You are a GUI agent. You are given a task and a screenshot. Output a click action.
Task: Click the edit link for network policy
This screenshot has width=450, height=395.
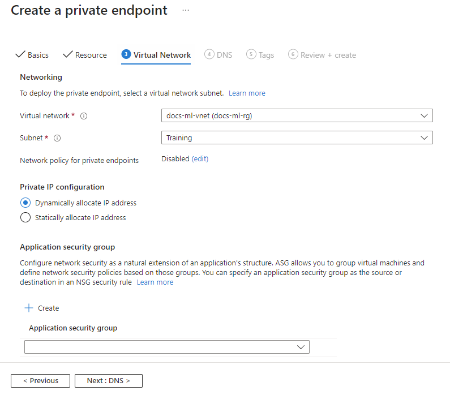[200, 159]
